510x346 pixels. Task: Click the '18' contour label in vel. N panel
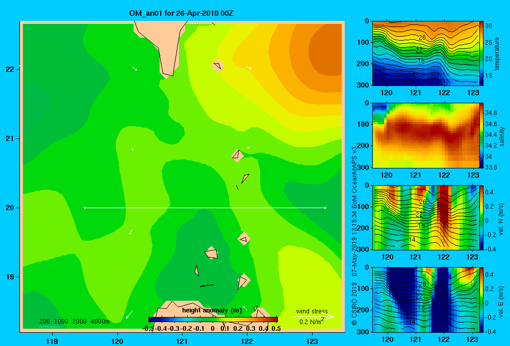click(x=421, y=226)
